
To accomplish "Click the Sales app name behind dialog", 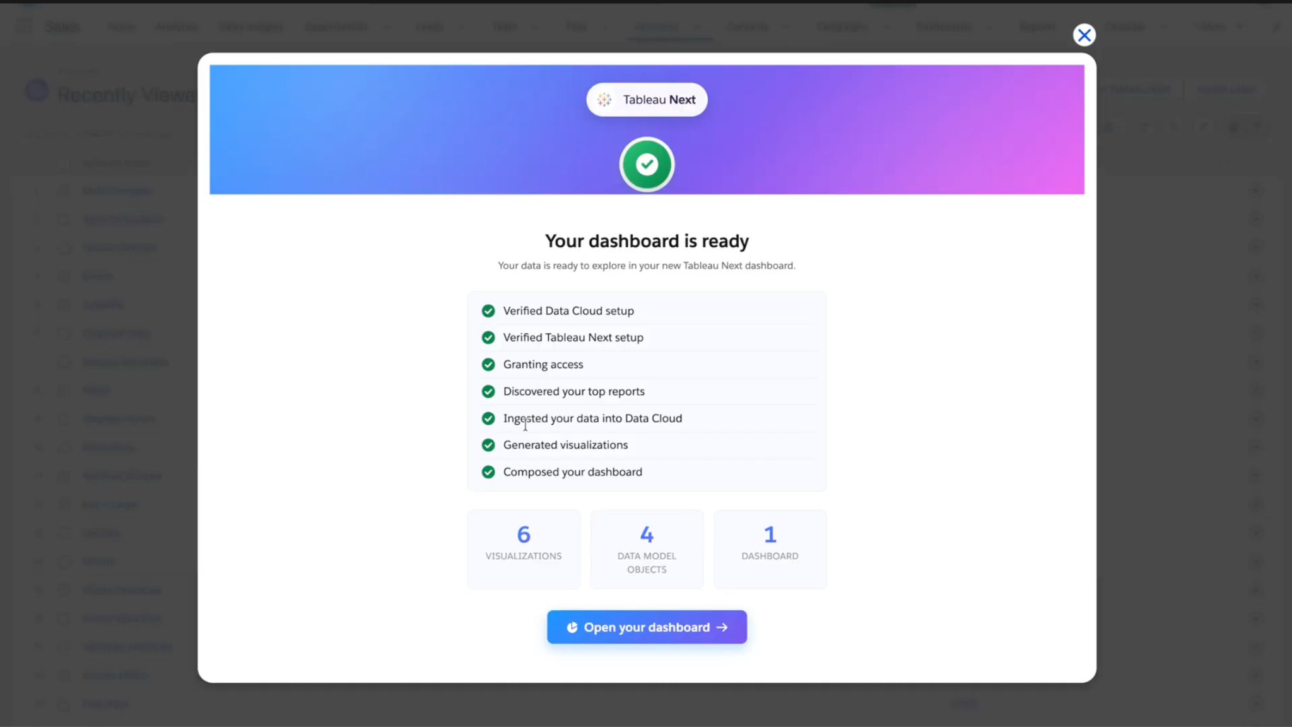I will tap(62, 27).
